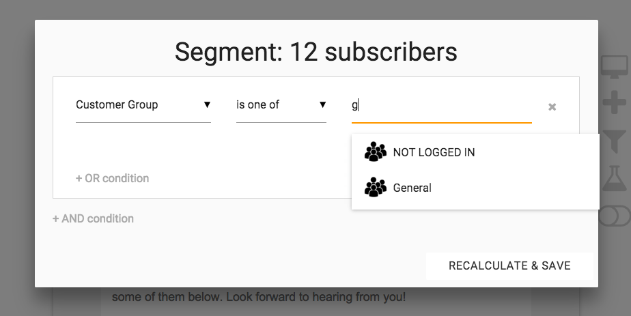Add an AND condition
The width and height of the screenshot is (631, 316).
tap(93, 218)
